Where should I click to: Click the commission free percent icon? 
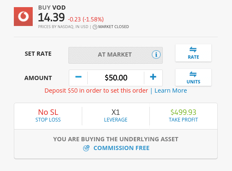tap(86, 148)
